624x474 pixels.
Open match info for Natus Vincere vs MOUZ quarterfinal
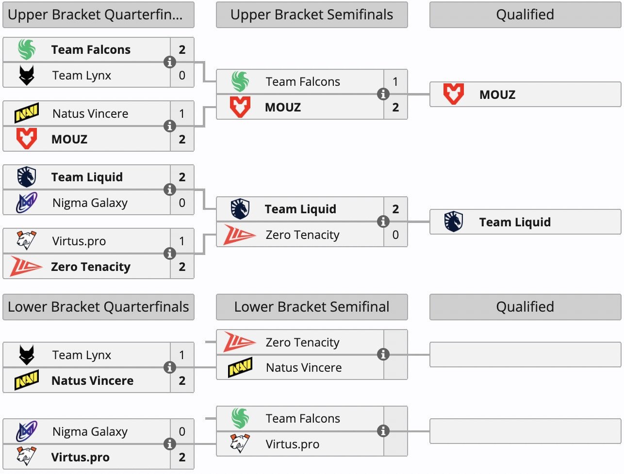click(x=169, y=126)
